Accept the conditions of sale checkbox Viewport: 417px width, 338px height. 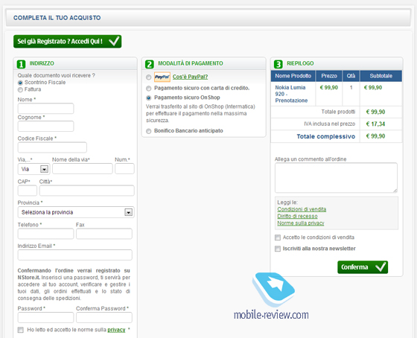(x=278, y=237)
